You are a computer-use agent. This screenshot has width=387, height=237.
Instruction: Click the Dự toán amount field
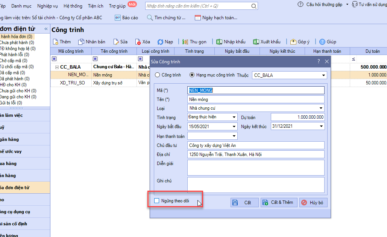[x=297, y=117]
